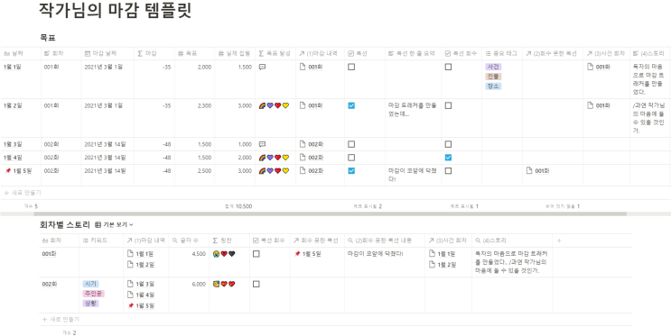The image size is (671, 336).
Task: Click the pinned 1월 5일 entry in the 목표 table
Action: click(x=18, y=171)
